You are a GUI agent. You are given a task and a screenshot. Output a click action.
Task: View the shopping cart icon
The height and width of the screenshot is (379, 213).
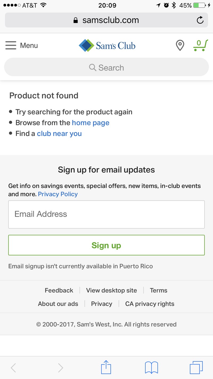click(x=200, y=45)
